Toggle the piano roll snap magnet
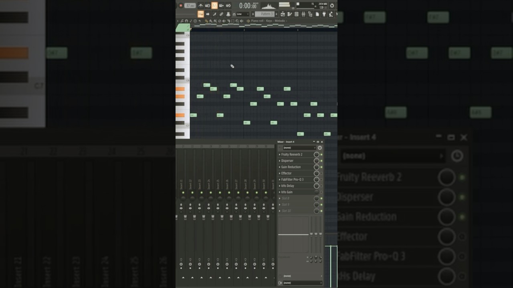Screen dimensions: 513x288 click(x=186, y=21)
